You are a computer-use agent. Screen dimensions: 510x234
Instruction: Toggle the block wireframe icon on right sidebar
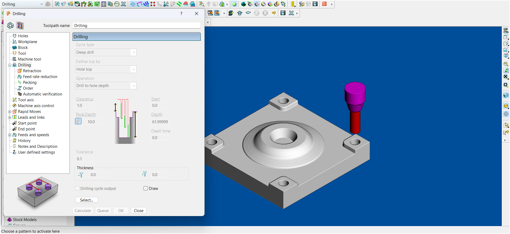click(x=506, y=95)
